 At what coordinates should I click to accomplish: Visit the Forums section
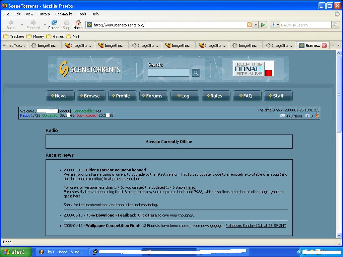point(154,96)
